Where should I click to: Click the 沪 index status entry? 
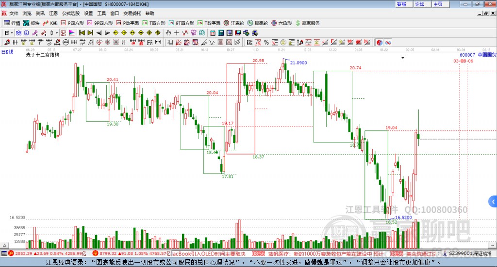click(47, 253)
